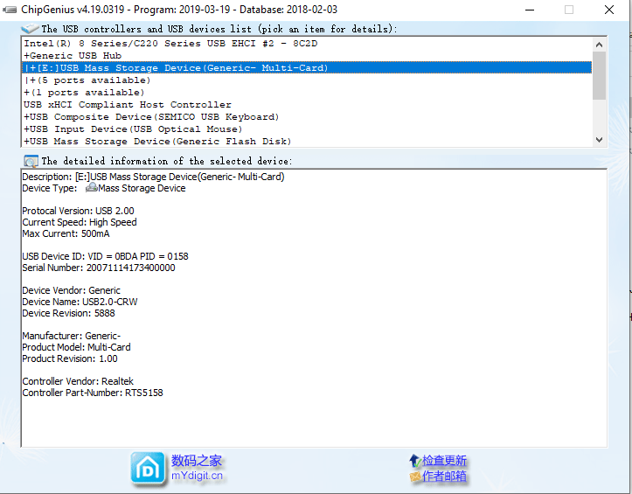The image size is (632, 494).
Task: Click Device Revision: 5888 text
Action: click(x=68, y=313)
